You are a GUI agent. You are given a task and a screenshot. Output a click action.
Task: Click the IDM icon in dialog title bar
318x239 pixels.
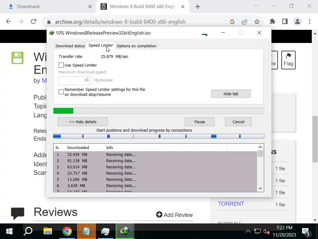(52, 33)
